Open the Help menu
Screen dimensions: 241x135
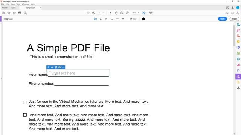click(x=32, y=4)
